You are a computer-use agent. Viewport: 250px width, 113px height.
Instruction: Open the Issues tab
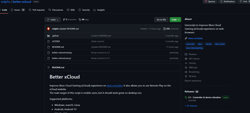[18, 10]
